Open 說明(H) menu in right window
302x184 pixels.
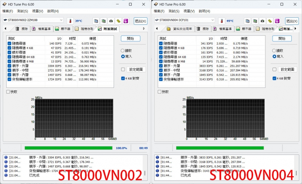(204, 11)
